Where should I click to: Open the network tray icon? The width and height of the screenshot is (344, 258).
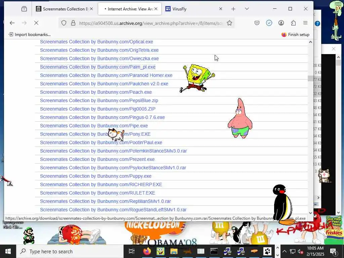point(292,251)
